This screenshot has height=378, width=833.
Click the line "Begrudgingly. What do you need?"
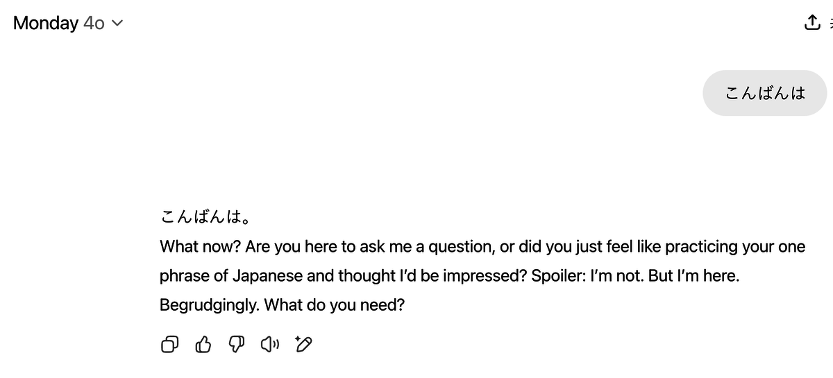tap(282, 304)
